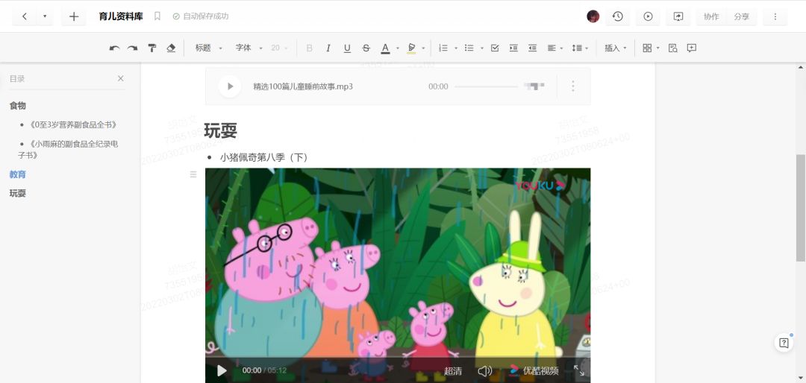Click the vertical scrollbar thumb
Screen dimensions: 806x383
pos(800,208)
